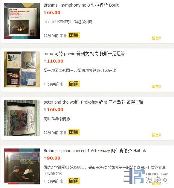
Task: Click the ¥60.00 price
Action: (x=52, y=13)
